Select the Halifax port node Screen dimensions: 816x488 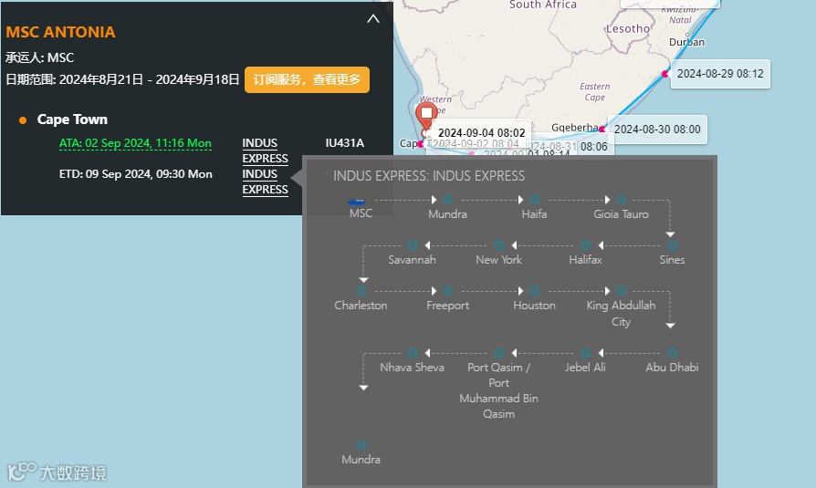point(585,245)
